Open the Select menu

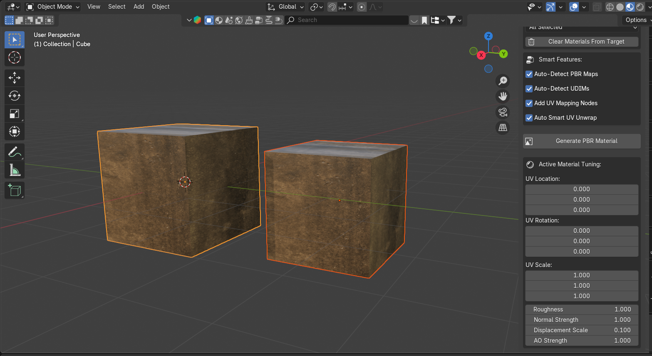point(117,7)
